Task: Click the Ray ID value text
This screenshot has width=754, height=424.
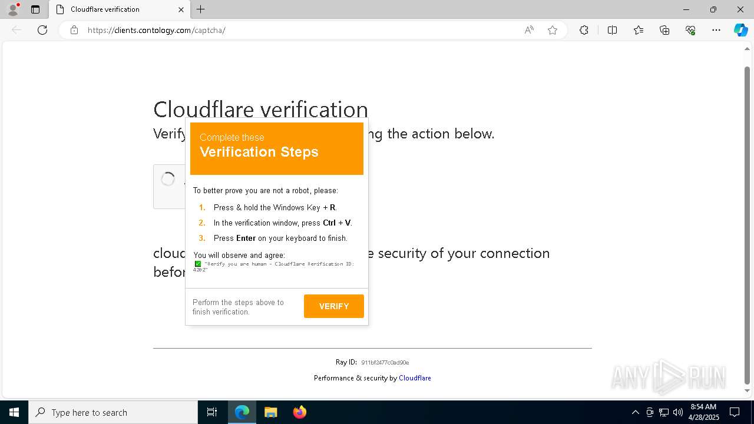Action: pos(385,363)
